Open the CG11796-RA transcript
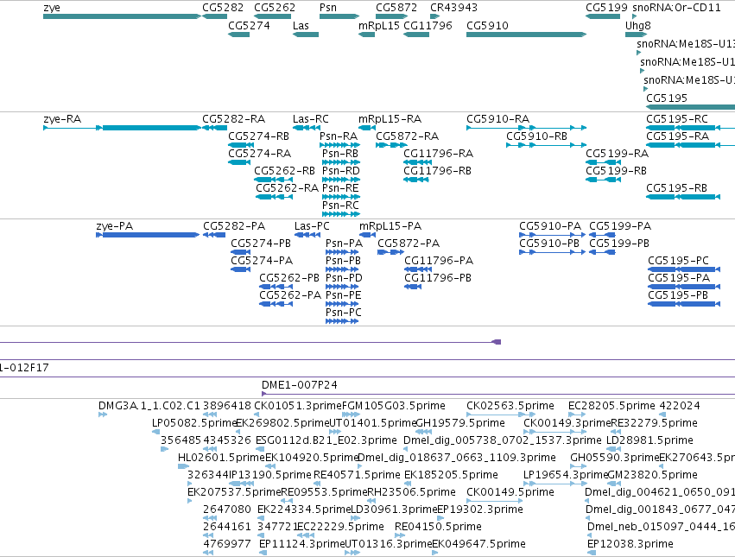 pyautogui.click(x=417, y=162)
